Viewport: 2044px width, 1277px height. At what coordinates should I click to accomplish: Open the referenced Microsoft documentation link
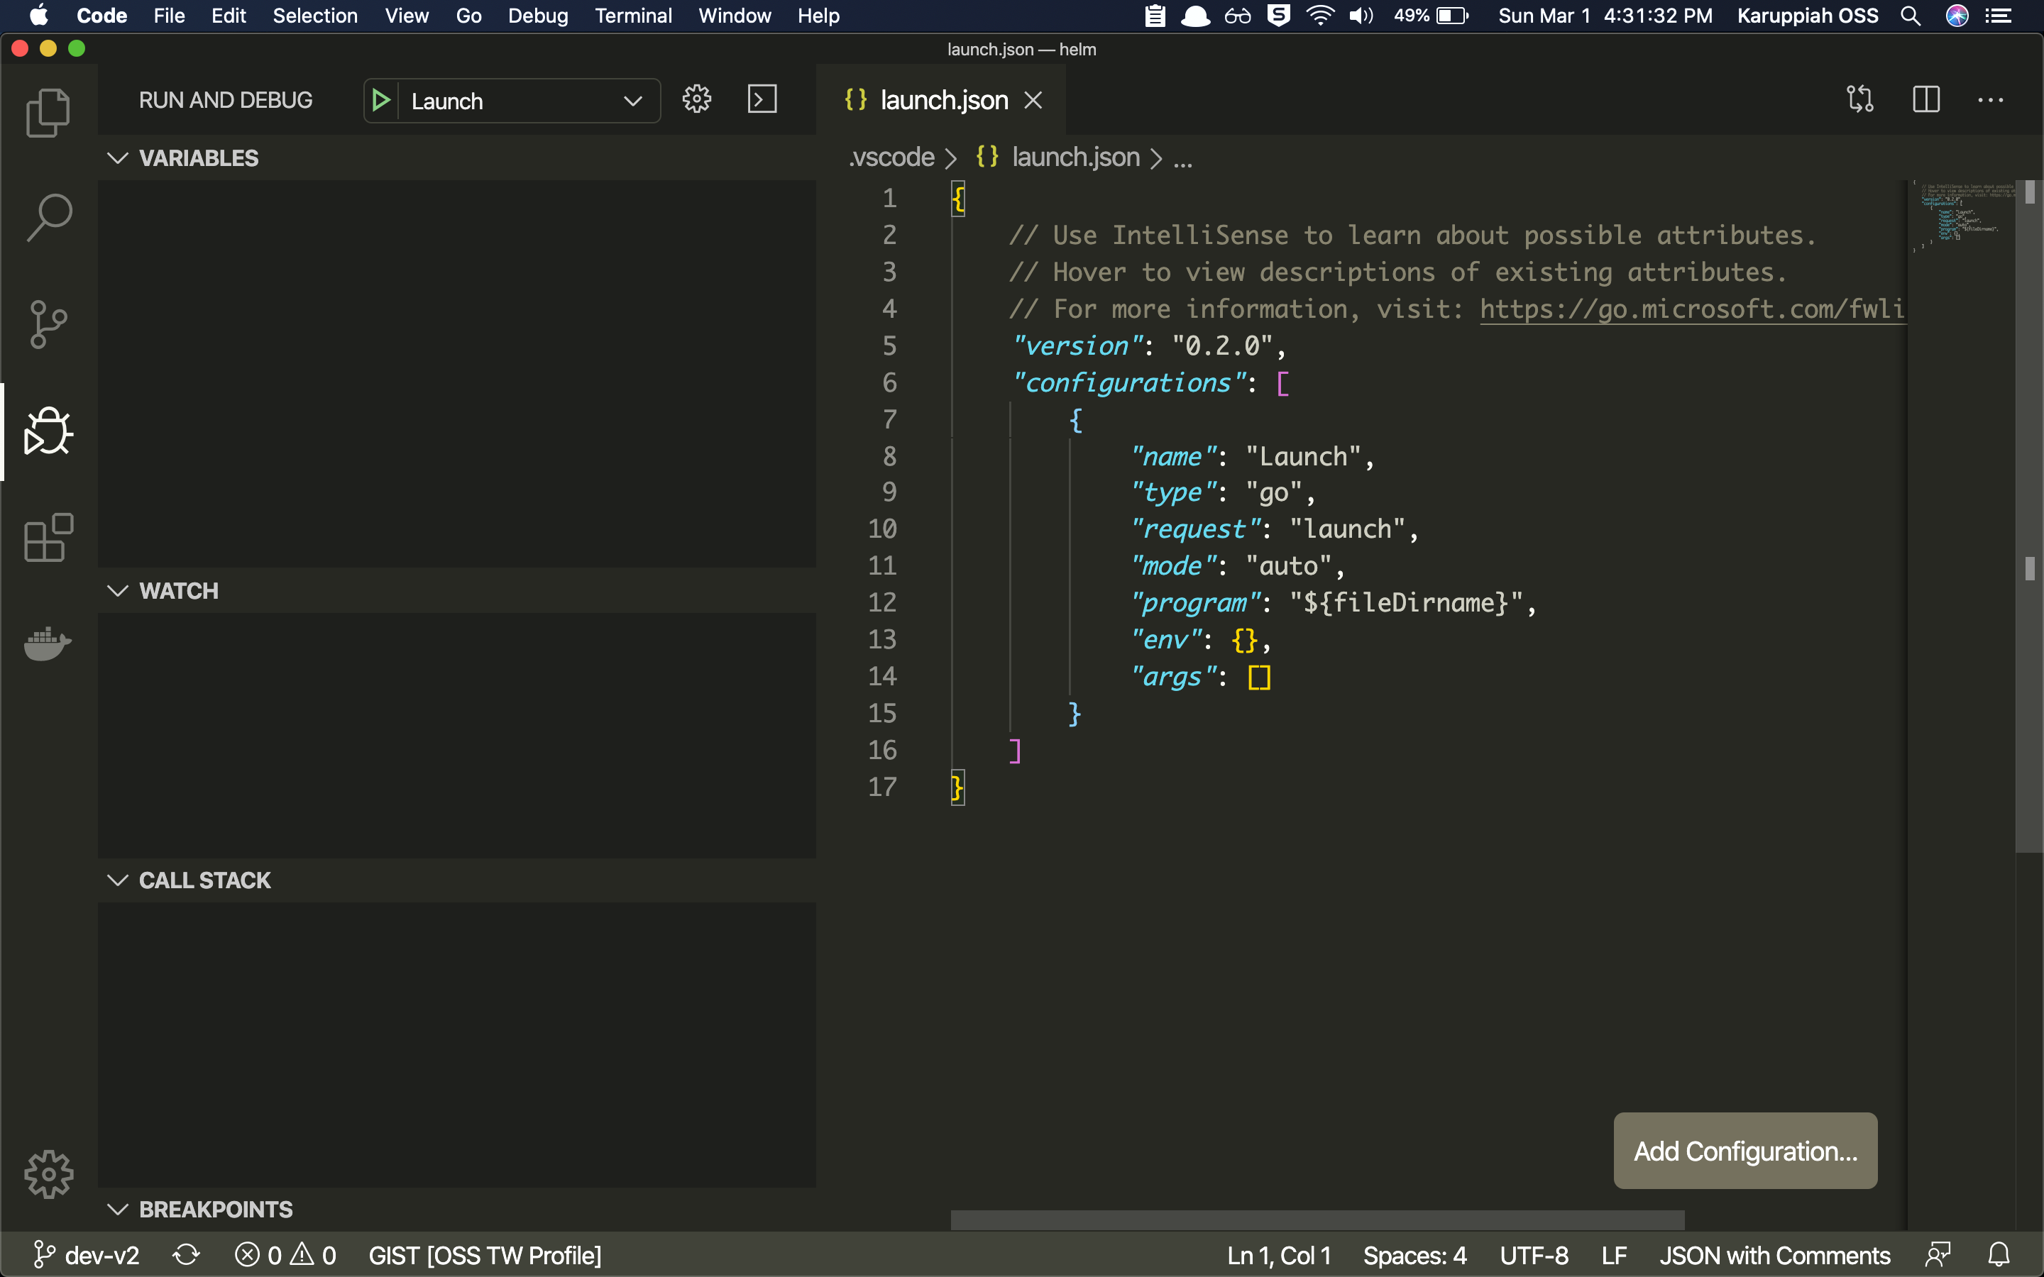[1691, 309]
